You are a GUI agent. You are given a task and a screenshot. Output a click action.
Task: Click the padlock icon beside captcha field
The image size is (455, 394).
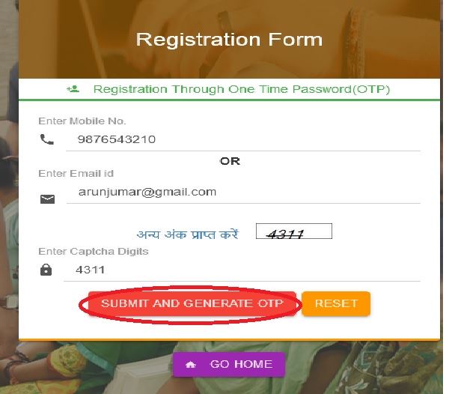[x=46, y=270]
